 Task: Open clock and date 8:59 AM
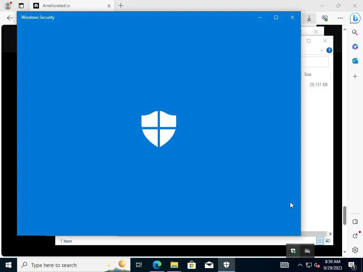[333, 265]
